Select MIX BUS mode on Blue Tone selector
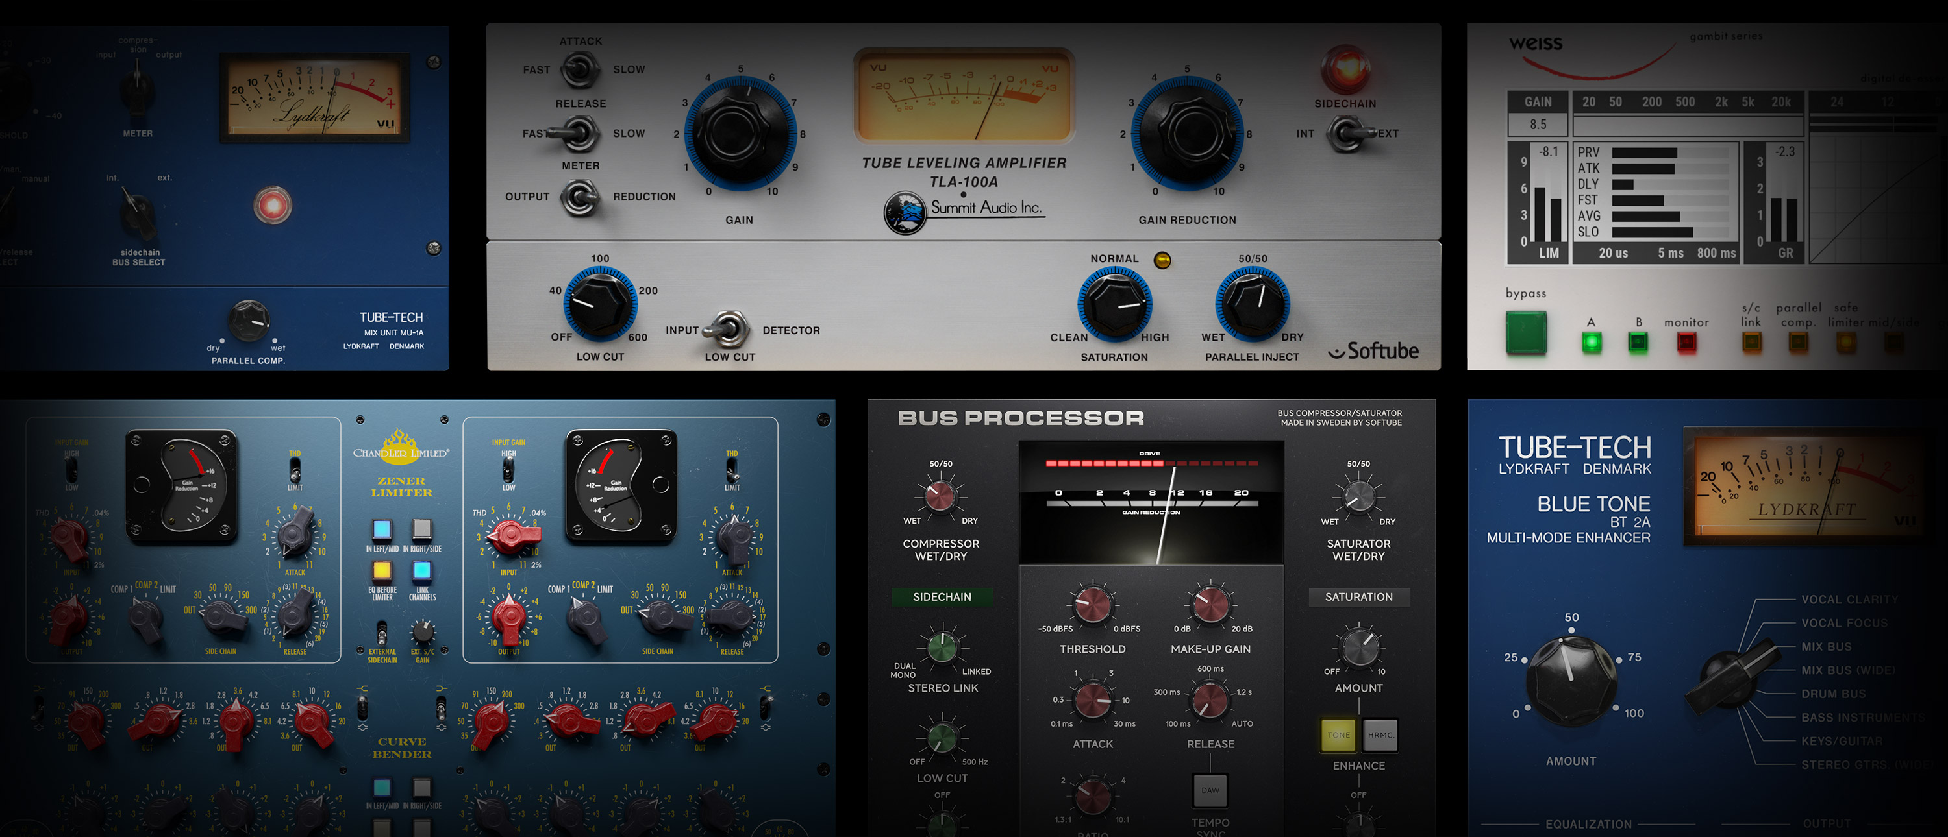Screen dimensions: 1948x837 coord(1825,647)
